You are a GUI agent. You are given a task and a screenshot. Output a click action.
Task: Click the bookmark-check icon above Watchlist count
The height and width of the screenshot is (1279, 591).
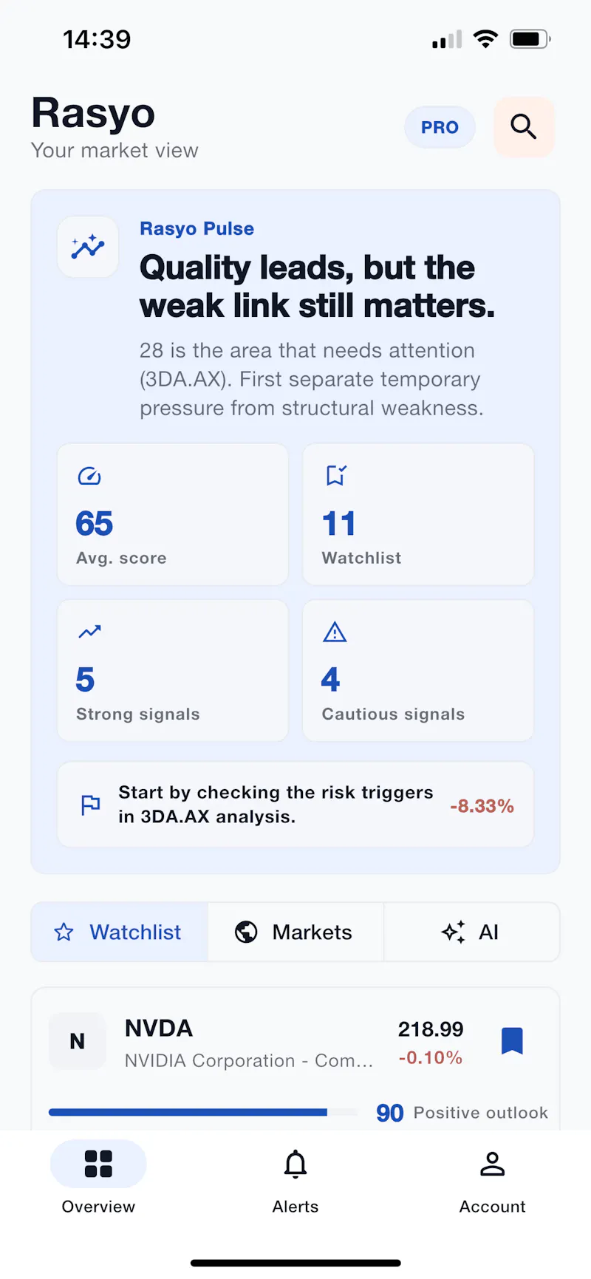(x=336, y=475)
